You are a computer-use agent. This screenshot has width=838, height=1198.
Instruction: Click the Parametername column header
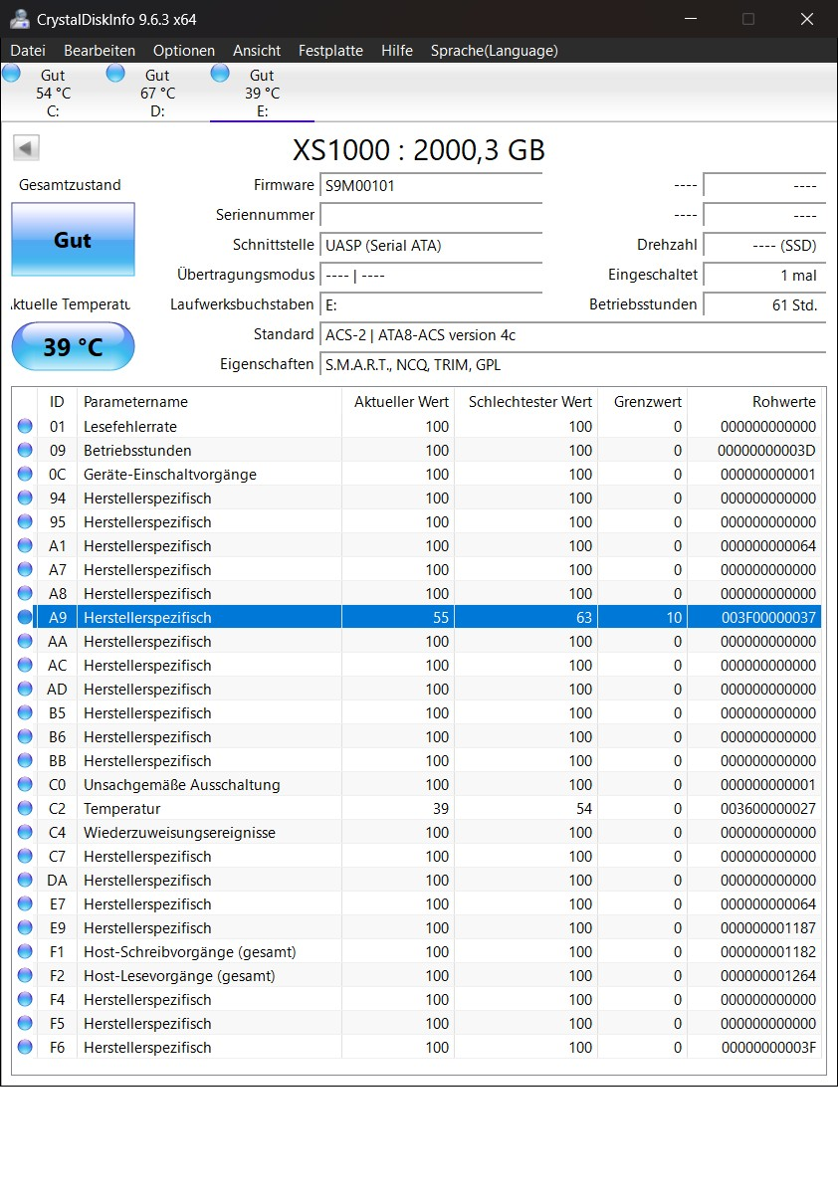209,402
